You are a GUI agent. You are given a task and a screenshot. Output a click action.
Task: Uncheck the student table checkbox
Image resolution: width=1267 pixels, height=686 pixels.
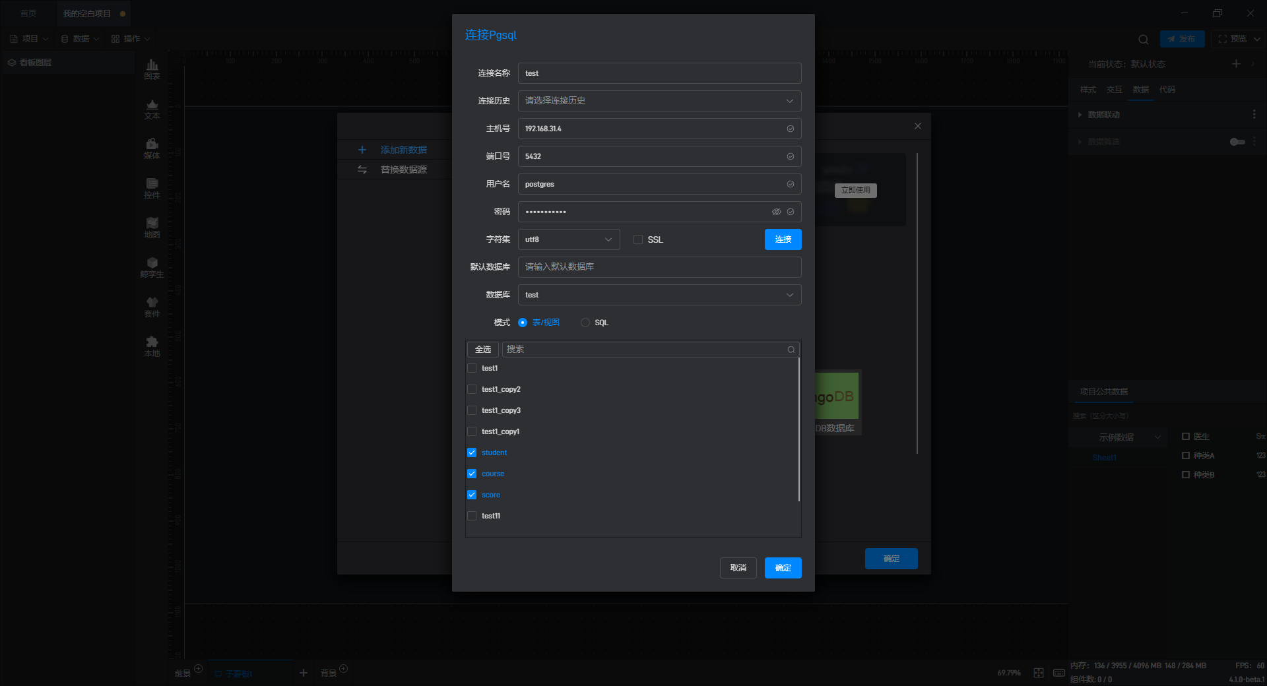coord(472,452)
